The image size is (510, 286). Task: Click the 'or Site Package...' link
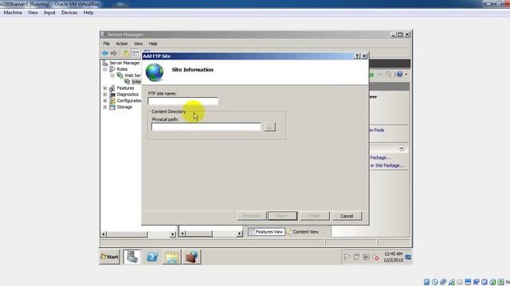pos(386,165)
